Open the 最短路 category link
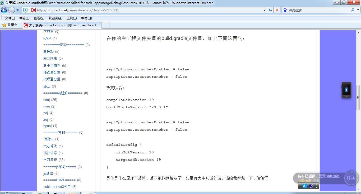Screen dimensions: 361x194 pos(48,51)
